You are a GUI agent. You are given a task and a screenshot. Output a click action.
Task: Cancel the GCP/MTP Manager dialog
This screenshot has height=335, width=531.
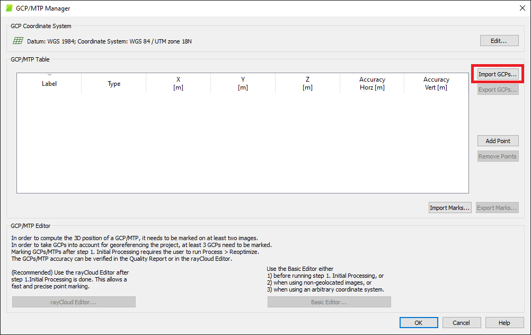461,323
